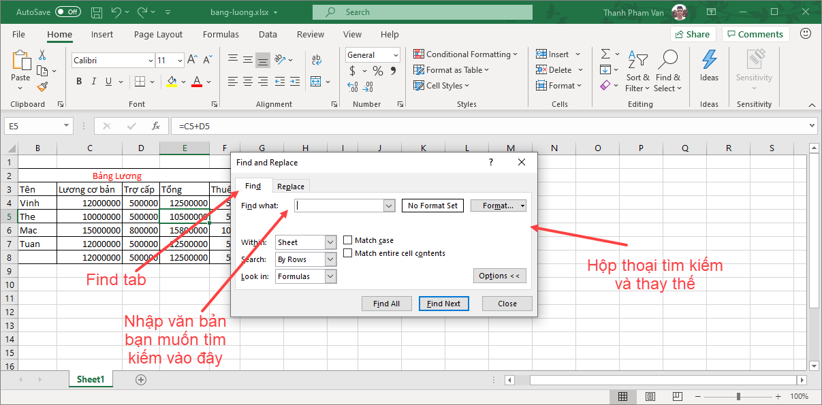The height and width of the screenshot is (405, 822).
Task: Open Look in Formulas dropdown
Action: (330, 276)
